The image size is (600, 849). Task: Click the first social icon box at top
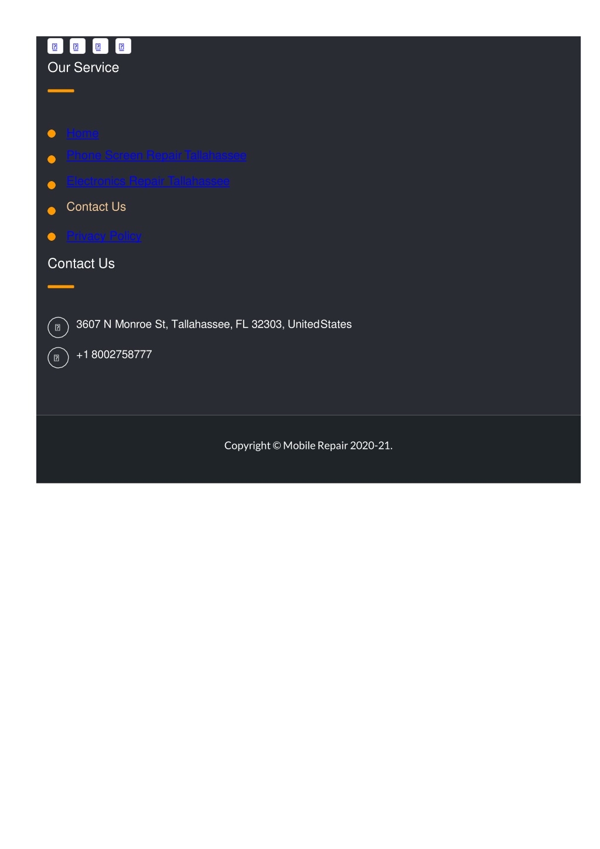(x=55, y=46)
